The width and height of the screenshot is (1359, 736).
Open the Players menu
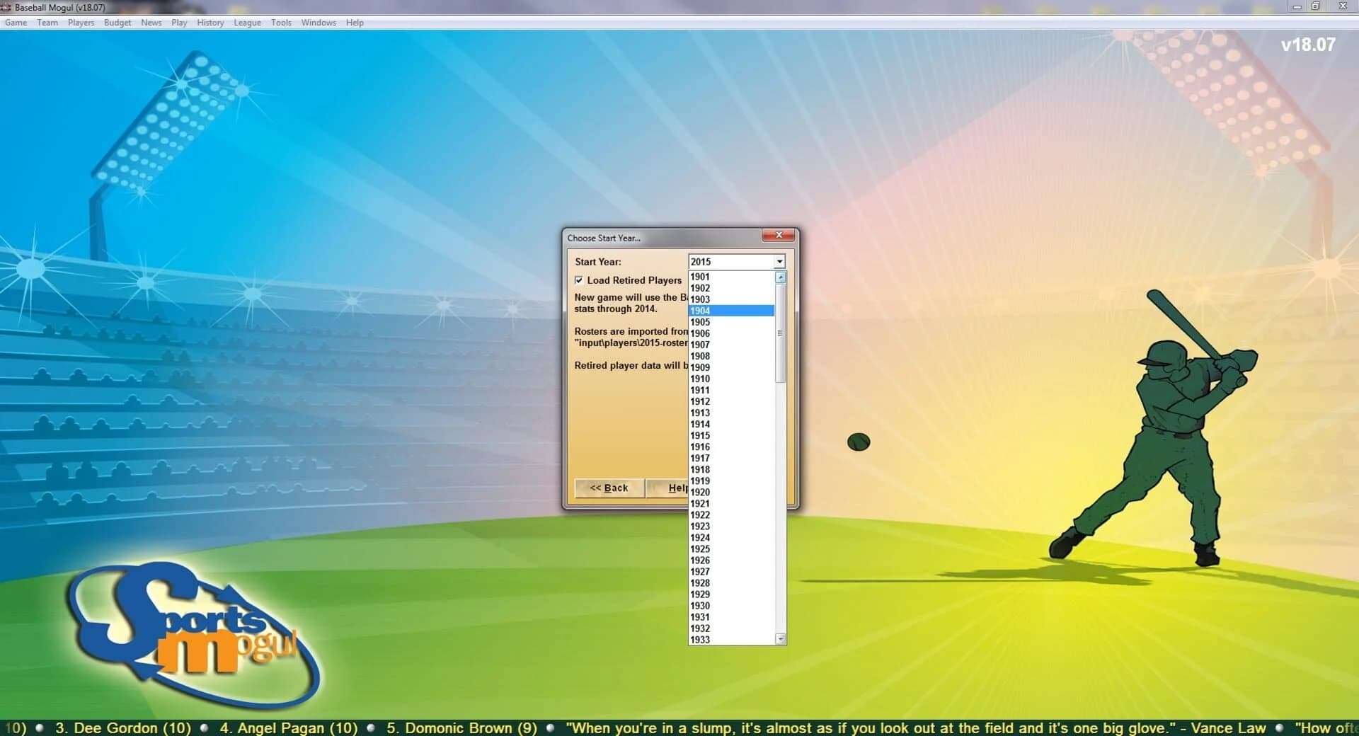(x=81, y=22)
